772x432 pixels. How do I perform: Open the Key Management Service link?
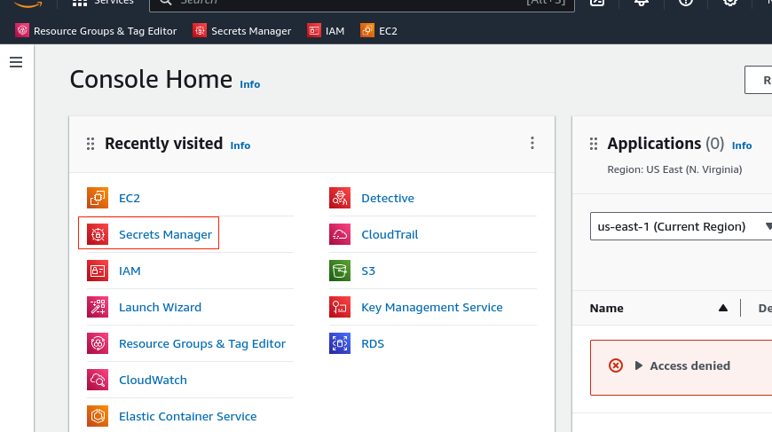(x=431, y=307)
